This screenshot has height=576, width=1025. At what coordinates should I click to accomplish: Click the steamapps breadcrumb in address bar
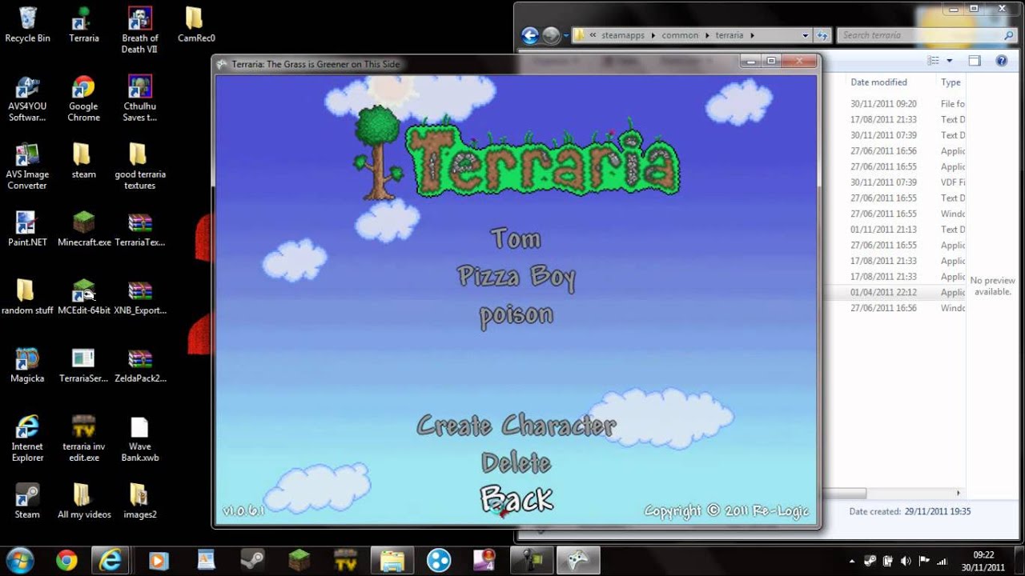623,35
